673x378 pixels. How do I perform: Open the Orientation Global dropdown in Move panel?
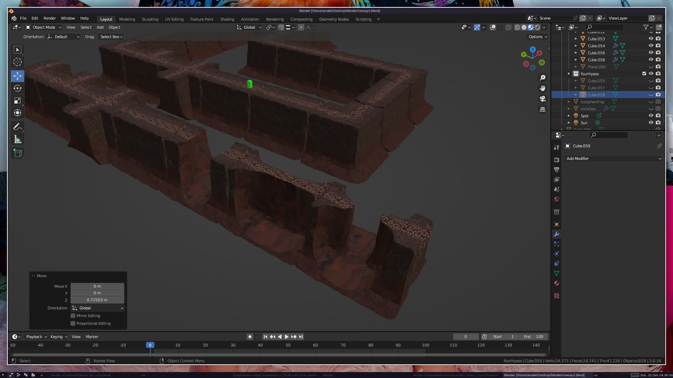pyautogui.click(x=97, y=308)
